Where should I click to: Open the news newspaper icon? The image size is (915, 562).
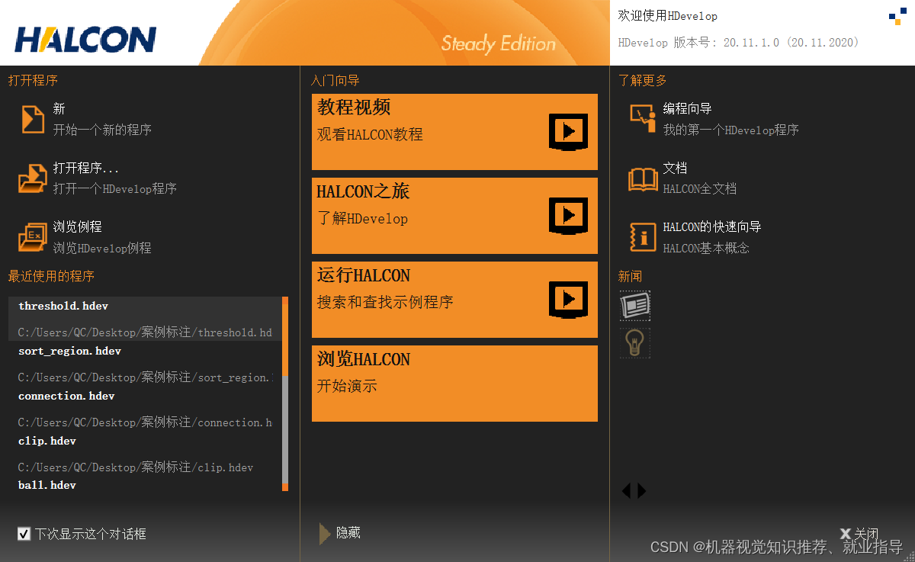[x=634, y=306]
